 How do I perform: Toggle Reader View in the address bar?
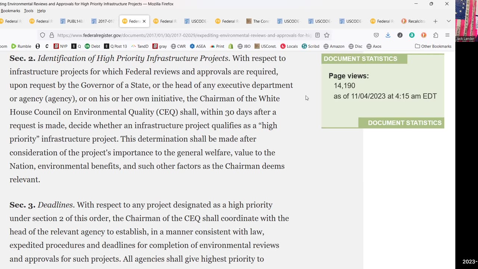(x=317, y=35)
